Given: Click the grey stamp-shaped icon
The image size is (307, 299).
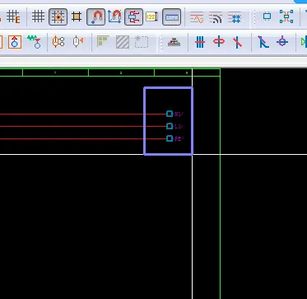Looking at the screenshot, I should (x=174, y=42).
